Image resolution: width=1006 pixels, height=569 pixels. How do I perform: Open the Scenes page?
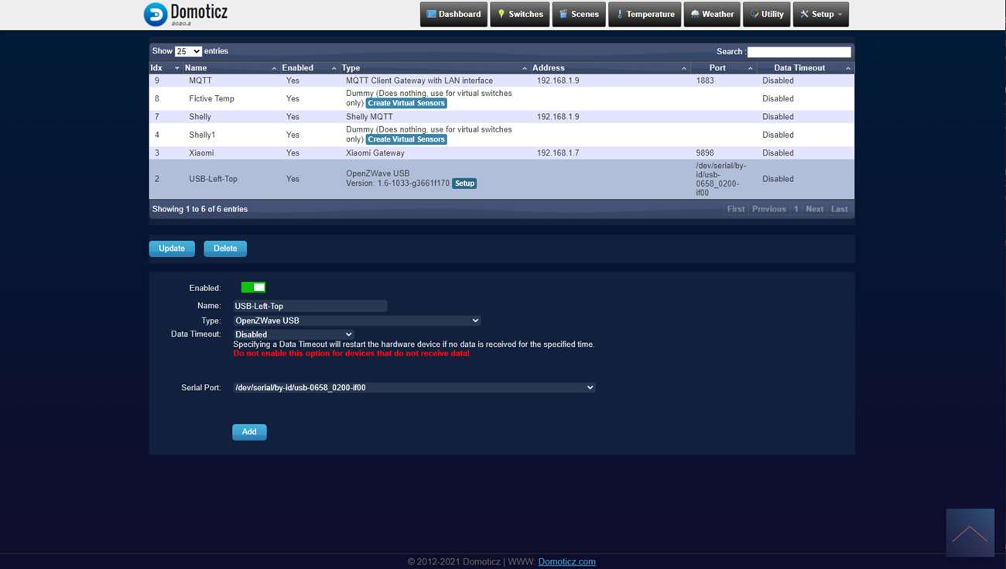coord(578,14)
